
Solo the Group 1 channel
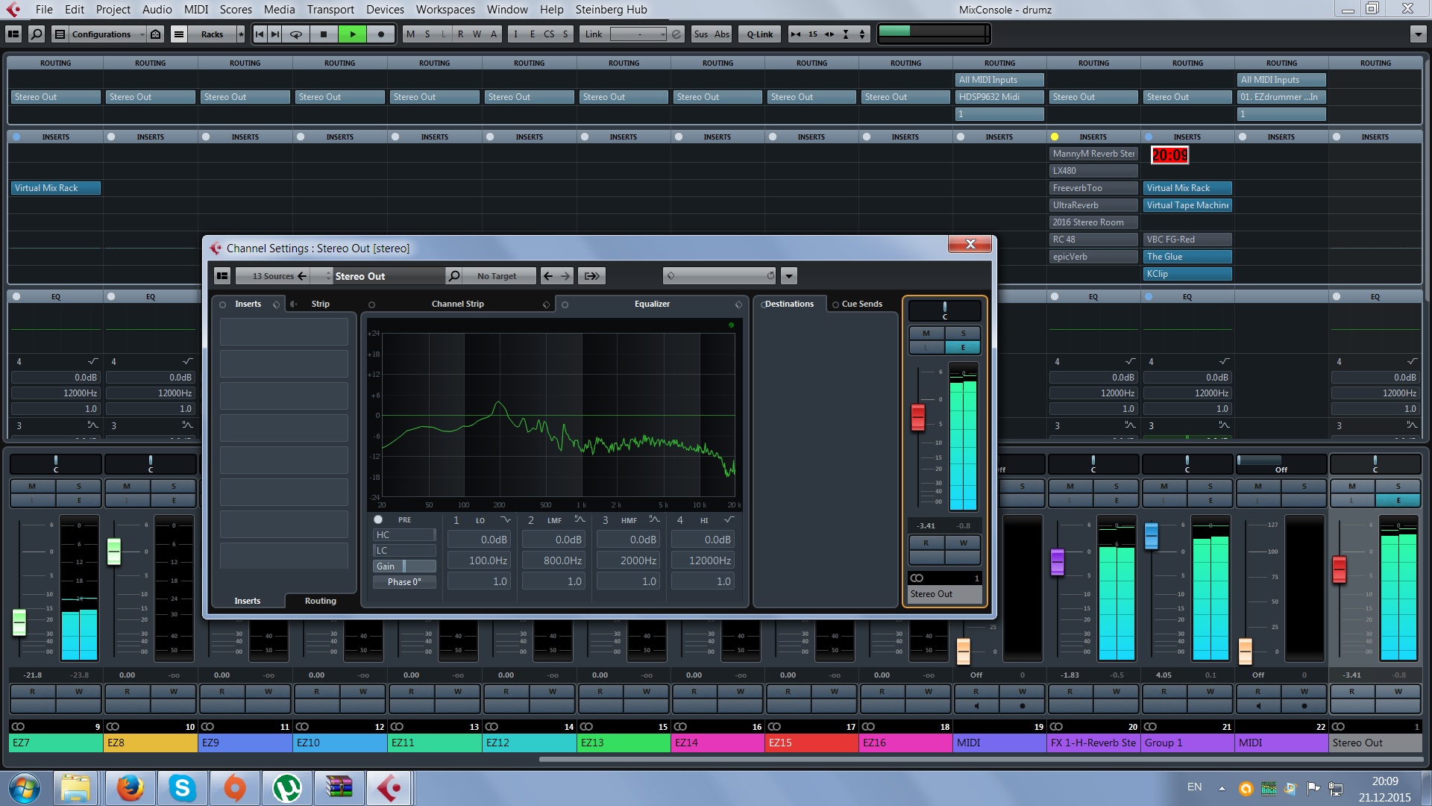[1210, 487]
